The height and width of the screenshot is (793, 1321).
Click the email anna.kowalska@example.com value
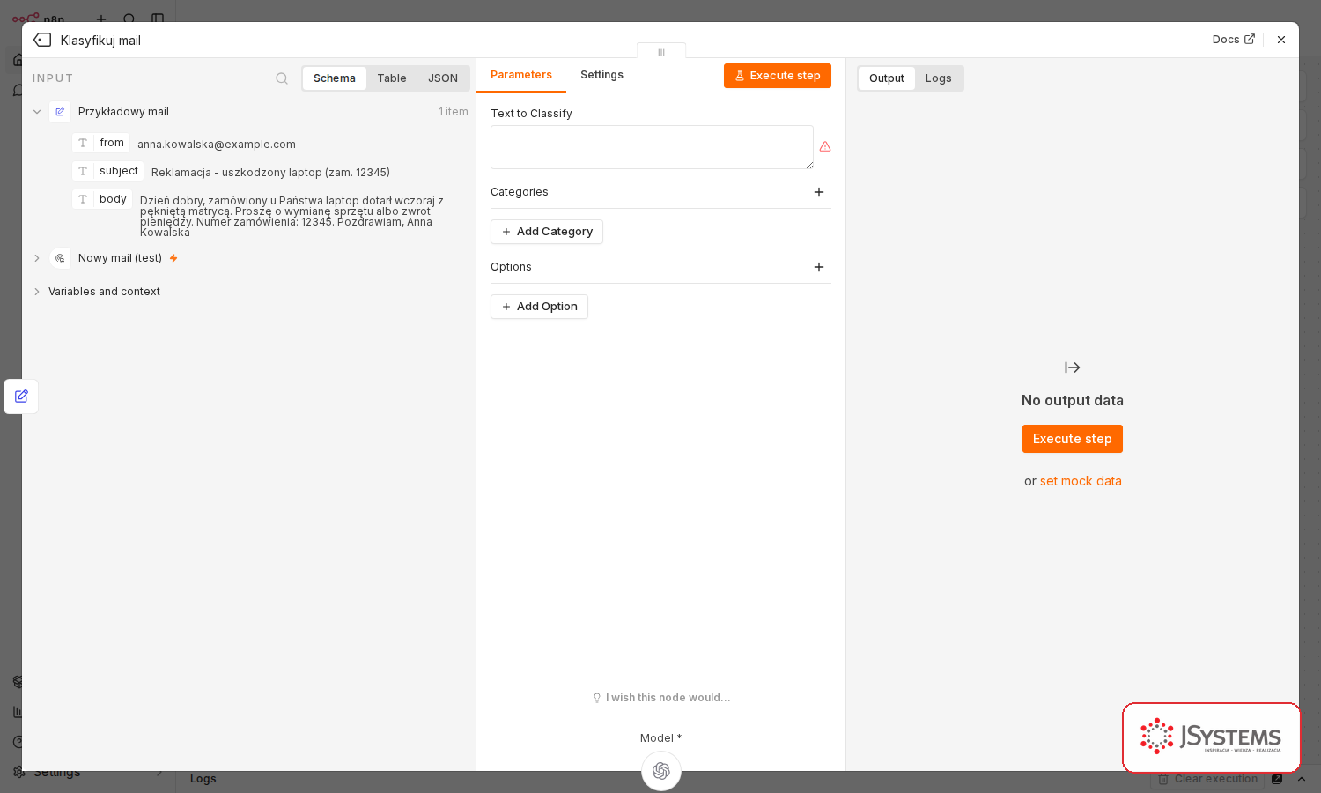coord(217,145)
